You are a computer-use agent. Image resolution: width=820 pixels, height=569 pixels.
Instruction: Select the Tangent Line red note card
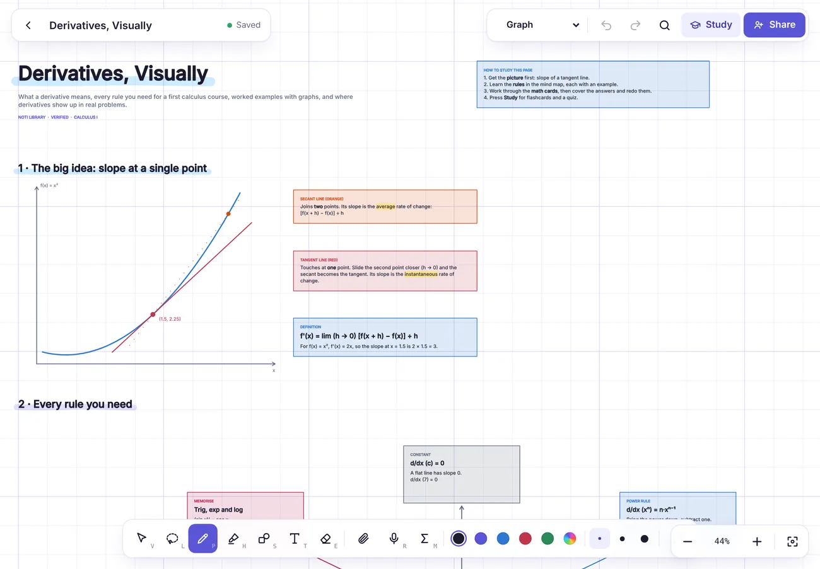click(x=385, y=271)
